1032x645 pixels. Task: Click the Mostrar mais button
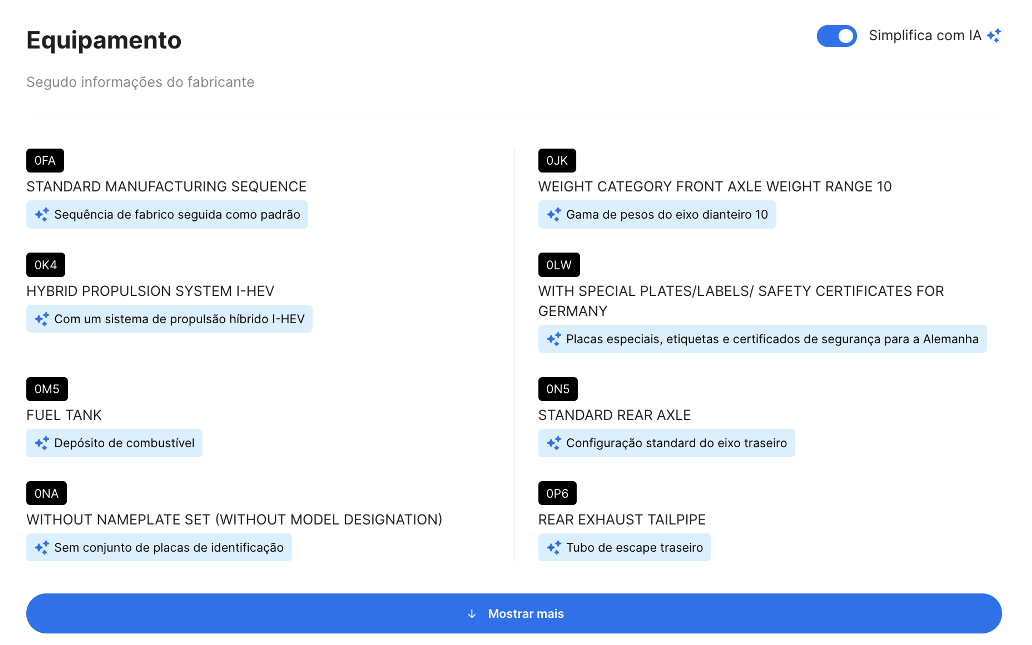514,614
